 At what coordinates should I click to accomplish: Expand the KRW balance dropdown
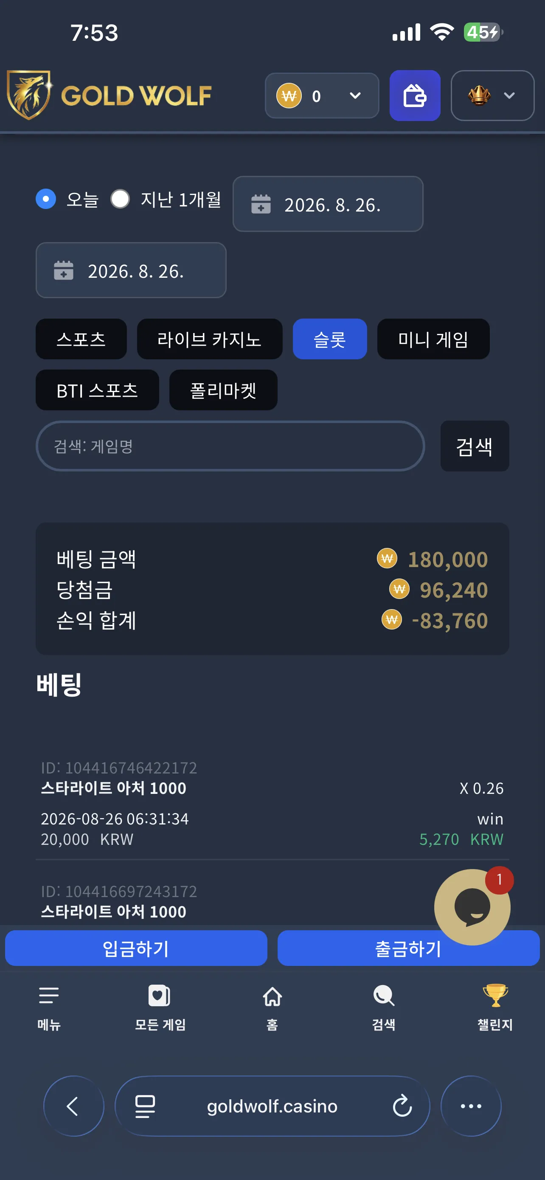(322, 96)
